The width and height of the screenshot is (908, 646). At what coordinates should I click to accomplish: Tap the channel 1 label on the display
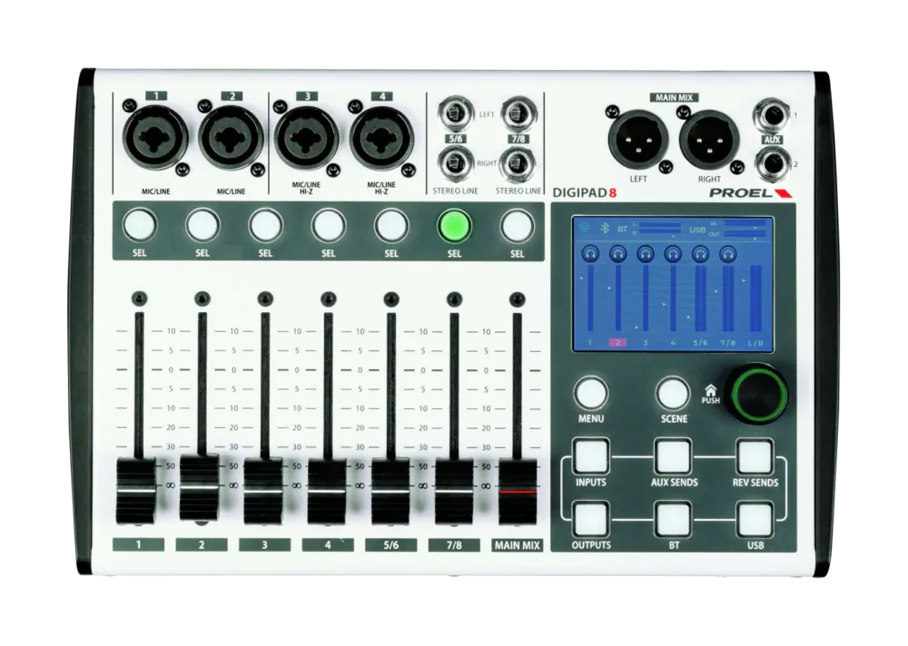tap(590, 343)
